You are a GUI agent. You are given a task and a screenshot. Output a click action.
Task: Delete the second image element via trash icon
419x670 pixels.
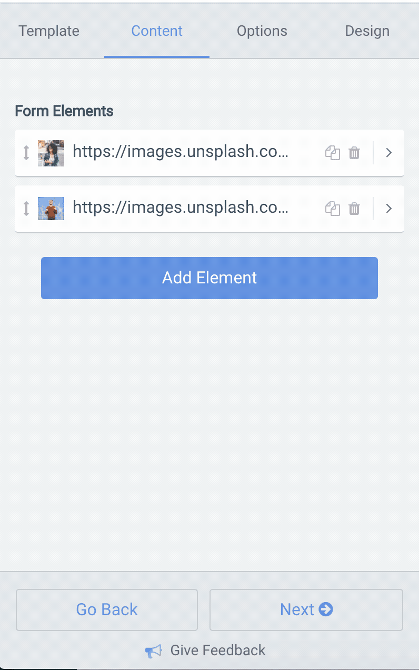(354, 209)
